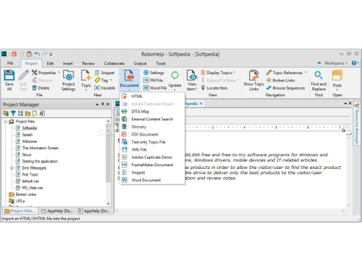Screen dimensions: 362x272
Task: Add a new Variable from ribbon
Action: pyautogui.click(x=105, y=88)
